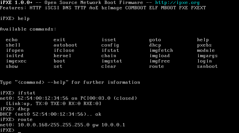Image resolution: width=239 pixels, height=133 pixels.
Task: Select the 'login' command in help list
Action: tap(204, 61)
